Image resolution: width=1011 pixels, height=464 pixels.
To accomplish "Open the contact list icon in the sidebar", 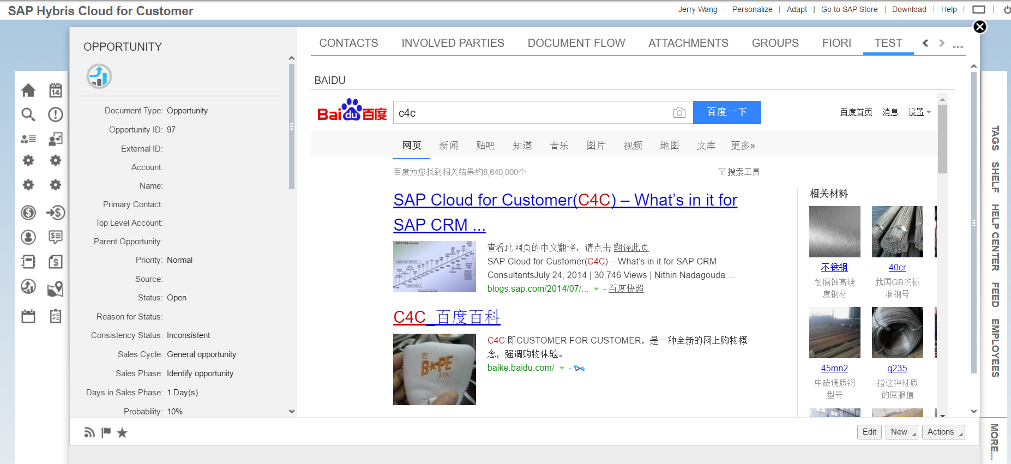I will 28,139.
